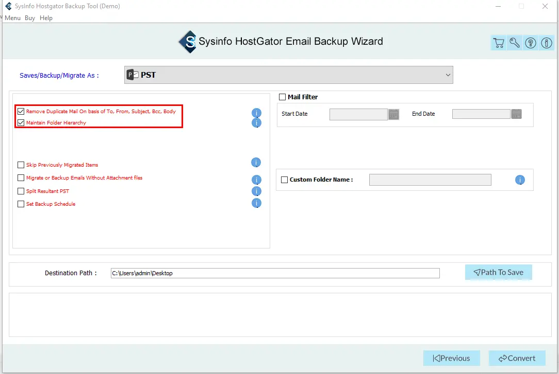Click the Path To Save button
559x374 pixels.
tap(498, 272)
